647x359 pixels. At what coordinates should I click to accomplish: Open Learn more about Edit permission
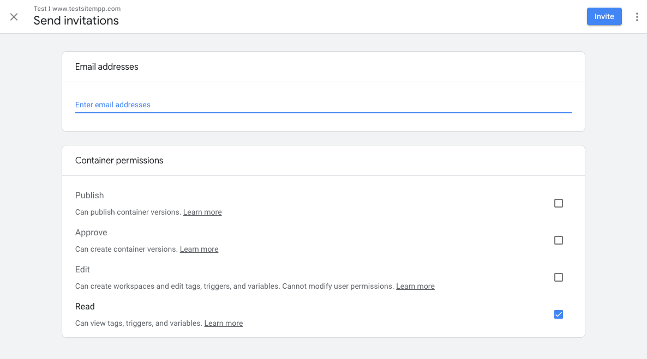point(415,286)
